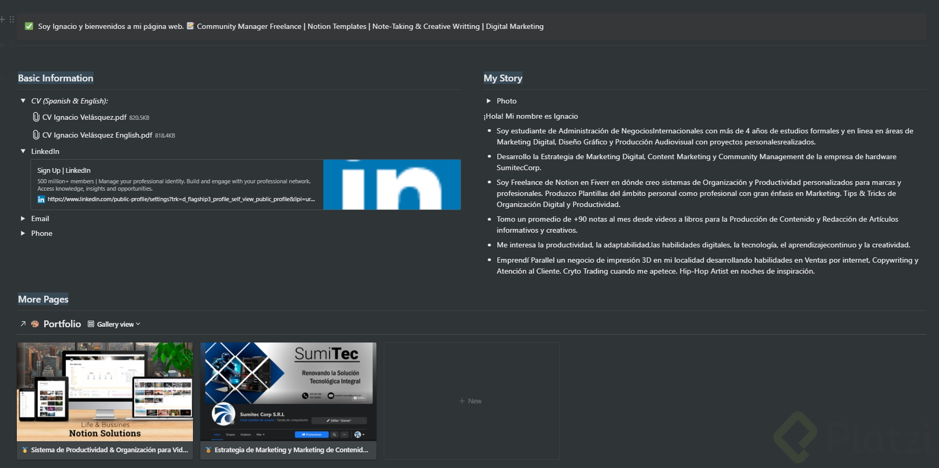Click the bullet starting Desarrollo la Estrategia
Viewport: 939px width, 468px height.
[x=697, y=162]
